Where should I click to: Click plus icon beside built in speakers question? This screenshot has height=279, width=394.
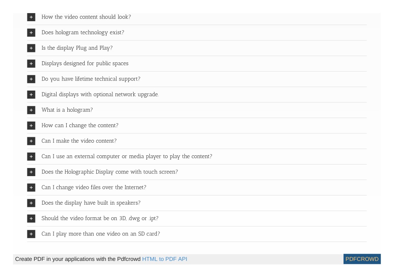(31, 203)
